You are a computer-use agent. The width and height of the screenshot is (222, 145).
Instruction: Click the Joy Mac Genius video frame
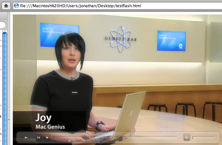(x=117, y=80)
